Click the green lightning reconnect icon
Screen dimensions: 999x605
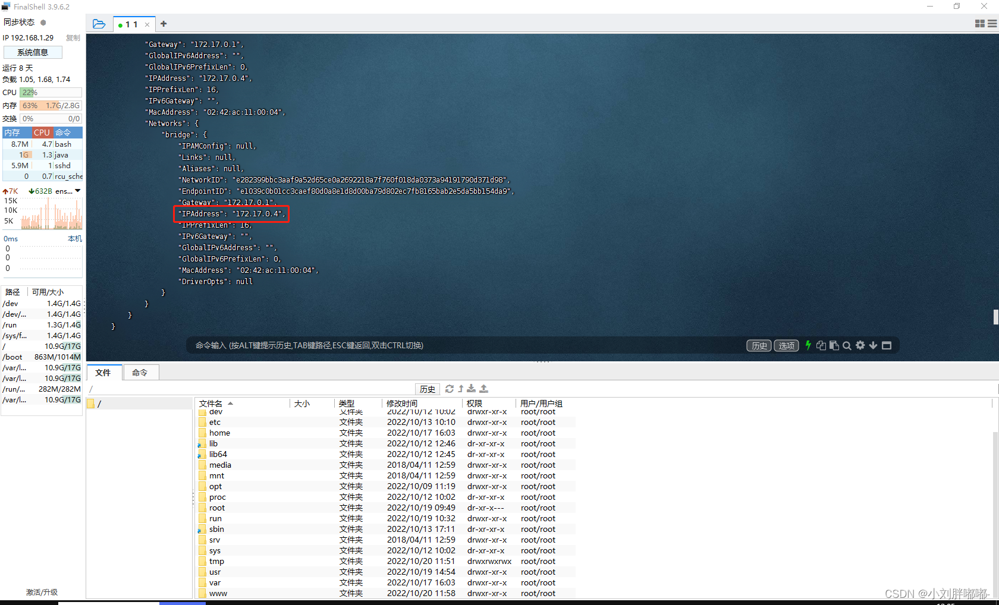(x=808, y=345)
